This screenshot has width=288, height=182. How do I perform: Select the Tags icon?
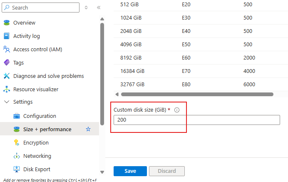7,62
